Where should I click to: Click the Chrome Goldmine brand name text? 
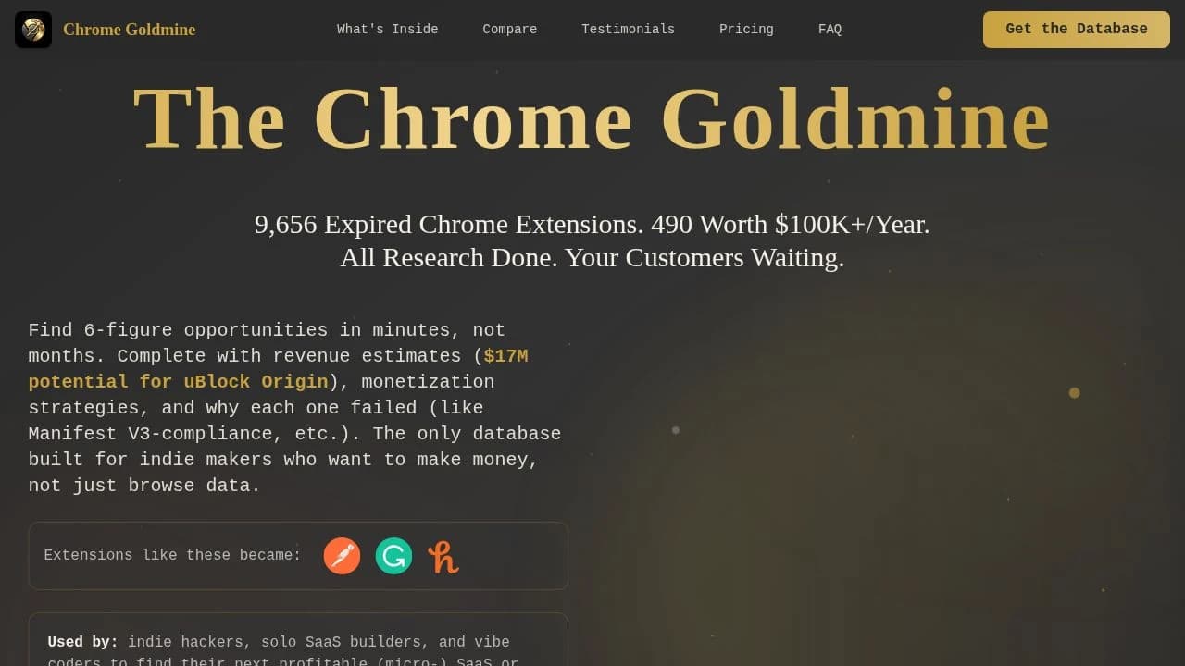click(129, 30)
